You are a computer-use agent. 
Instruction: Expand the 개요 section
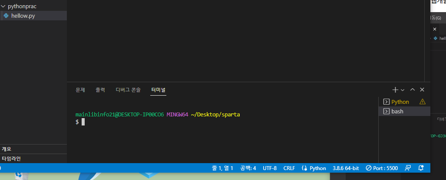click(x=33, y=149)
